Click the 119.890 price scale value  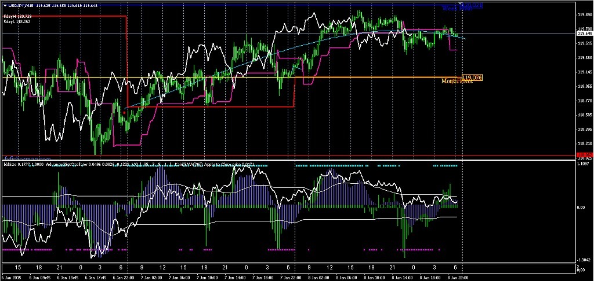(x=585, y=16)
